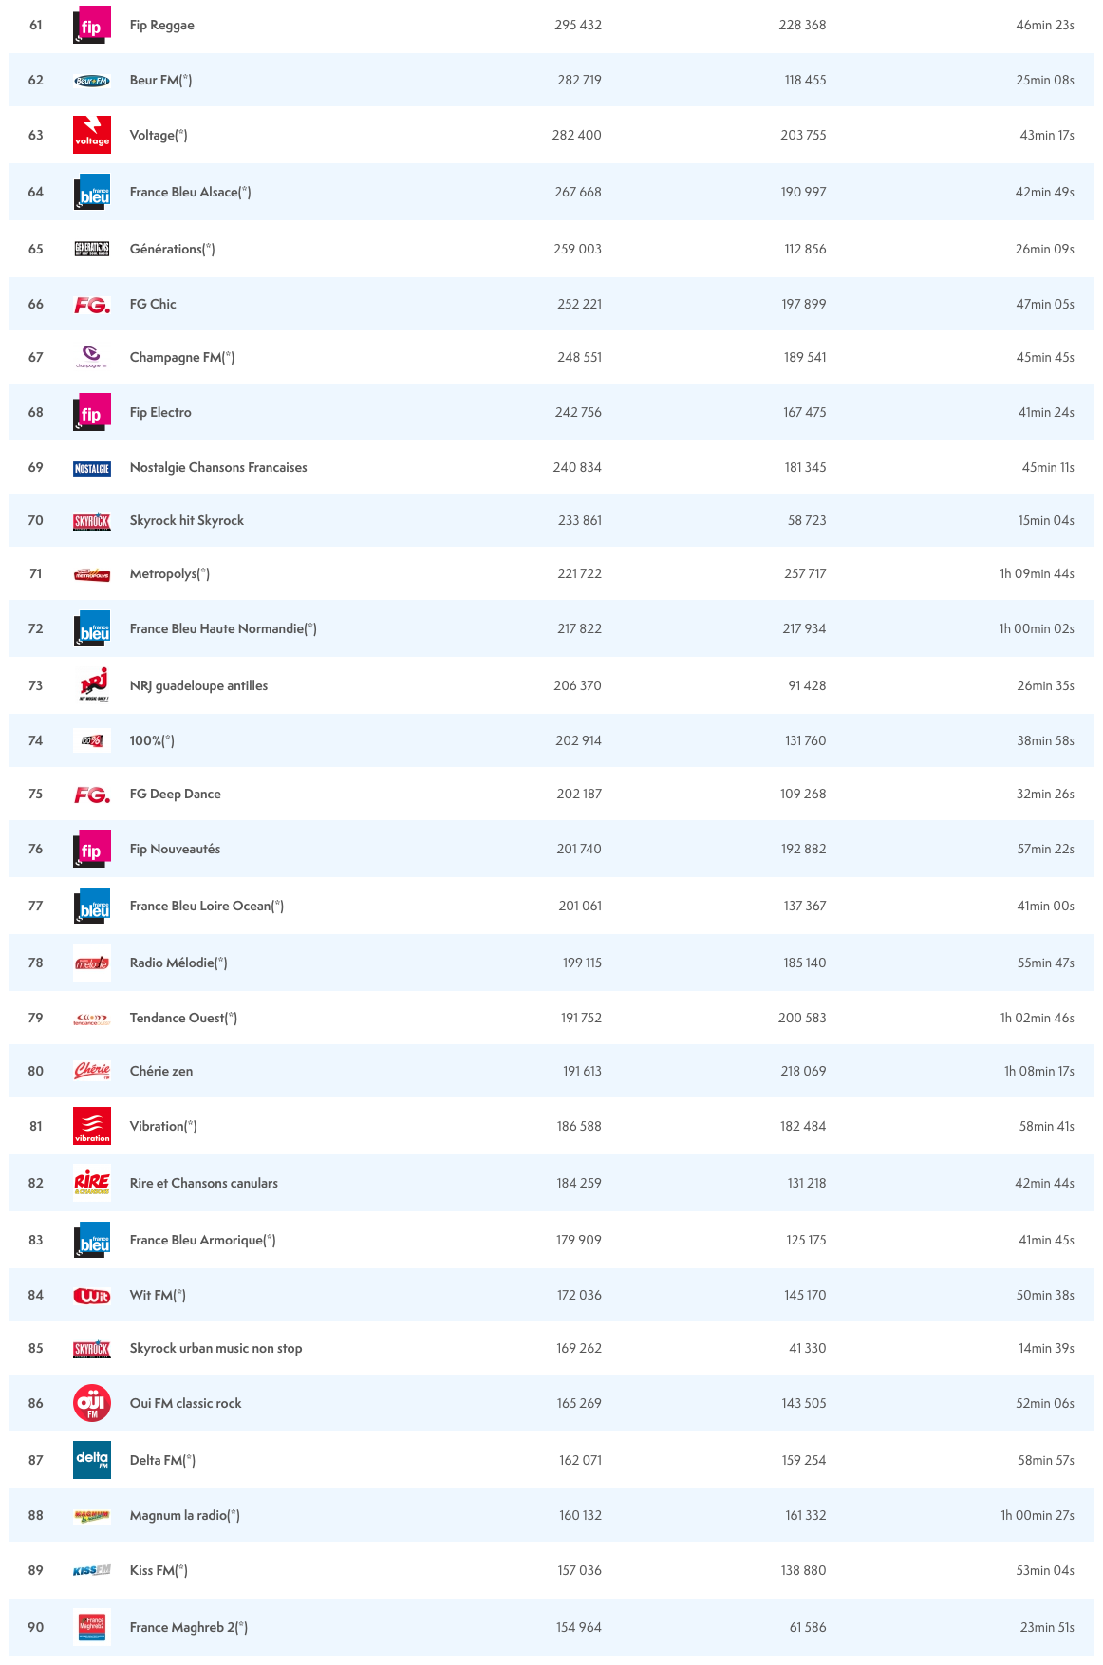Click the Voltage station logo
The image size is (1103, 1665).
coord(92,135)
